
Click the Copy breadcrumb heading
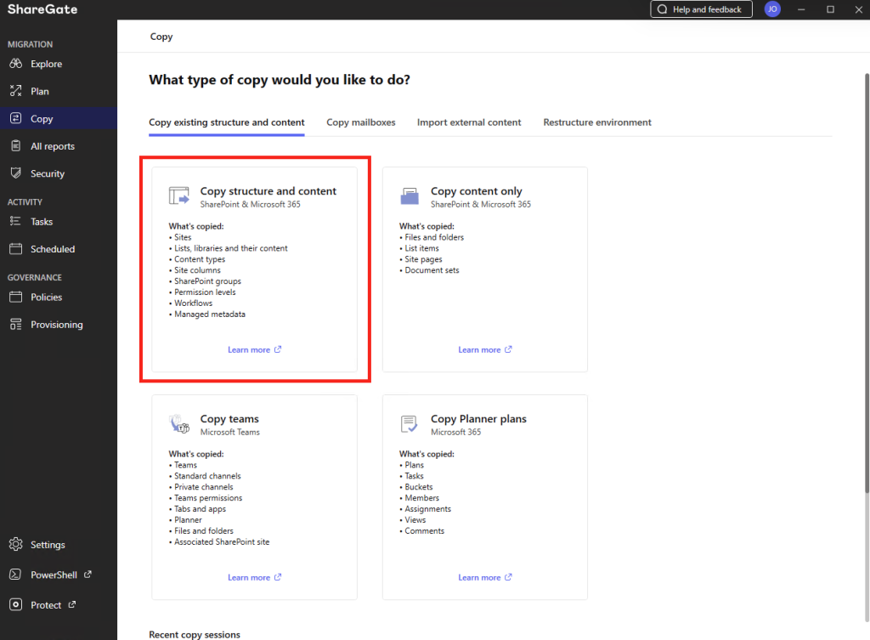tap(161, 37)
